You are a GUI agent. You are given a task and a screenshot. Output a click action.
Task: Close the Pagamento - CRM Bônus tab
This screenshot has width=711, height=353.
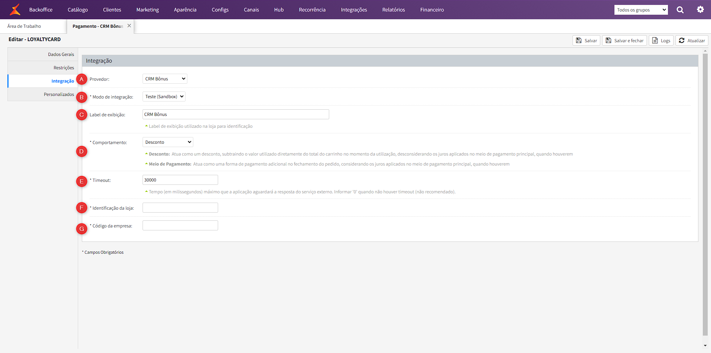point(129,26)
